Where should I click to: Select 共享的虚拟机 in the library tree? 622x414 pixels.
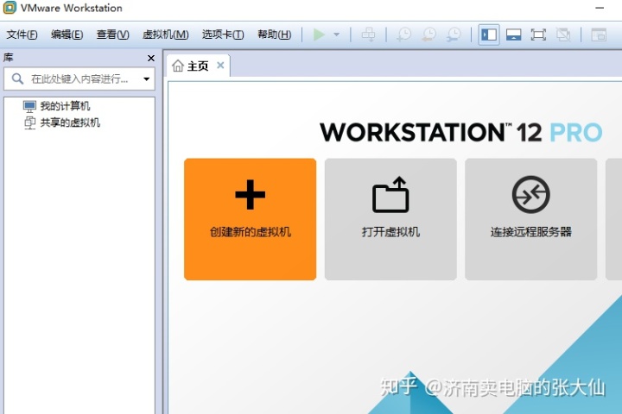[61, 122]
